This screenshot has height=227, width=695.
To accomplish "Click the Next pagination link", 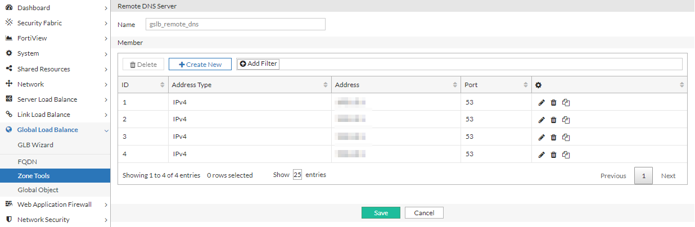I will pyautogui.click(x=668, y=176).
